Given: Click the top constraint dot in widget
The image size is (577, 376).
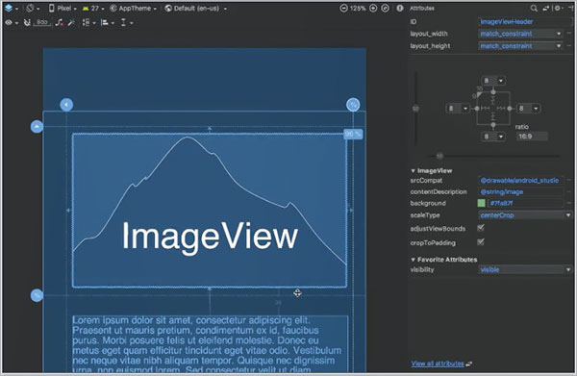Looking at the screenshot, I should (493, 92).
